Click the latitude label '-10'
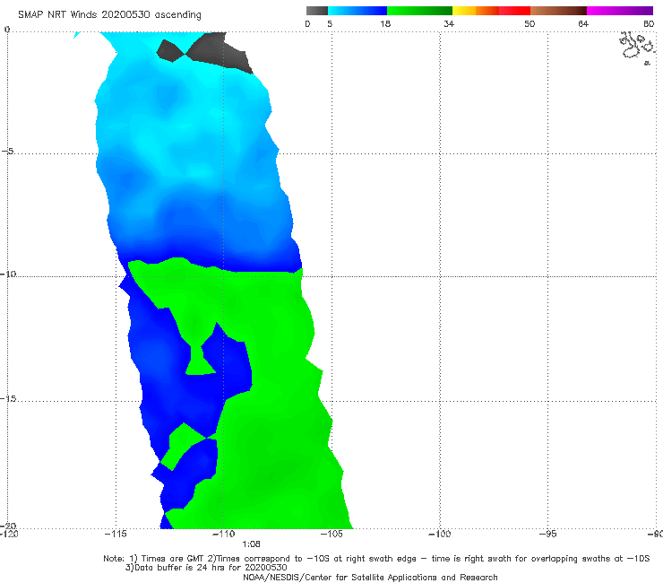 8,274
